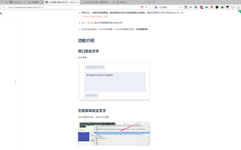Image resolution: width=241 pixels, height=150 pixels.
Task: Click the green corner badge at top right
Action: click(239, 12)
